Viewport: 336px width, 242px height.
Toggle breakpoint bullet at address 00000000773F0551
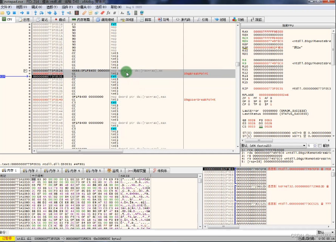pyautogui.click(x=29, y=129)
